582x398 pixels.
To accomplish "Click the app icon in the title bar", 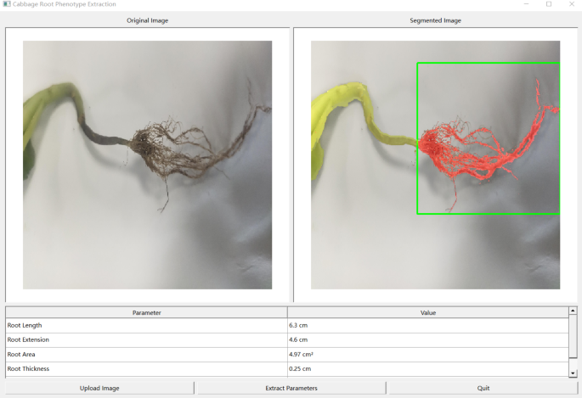I will pos(6,4).
